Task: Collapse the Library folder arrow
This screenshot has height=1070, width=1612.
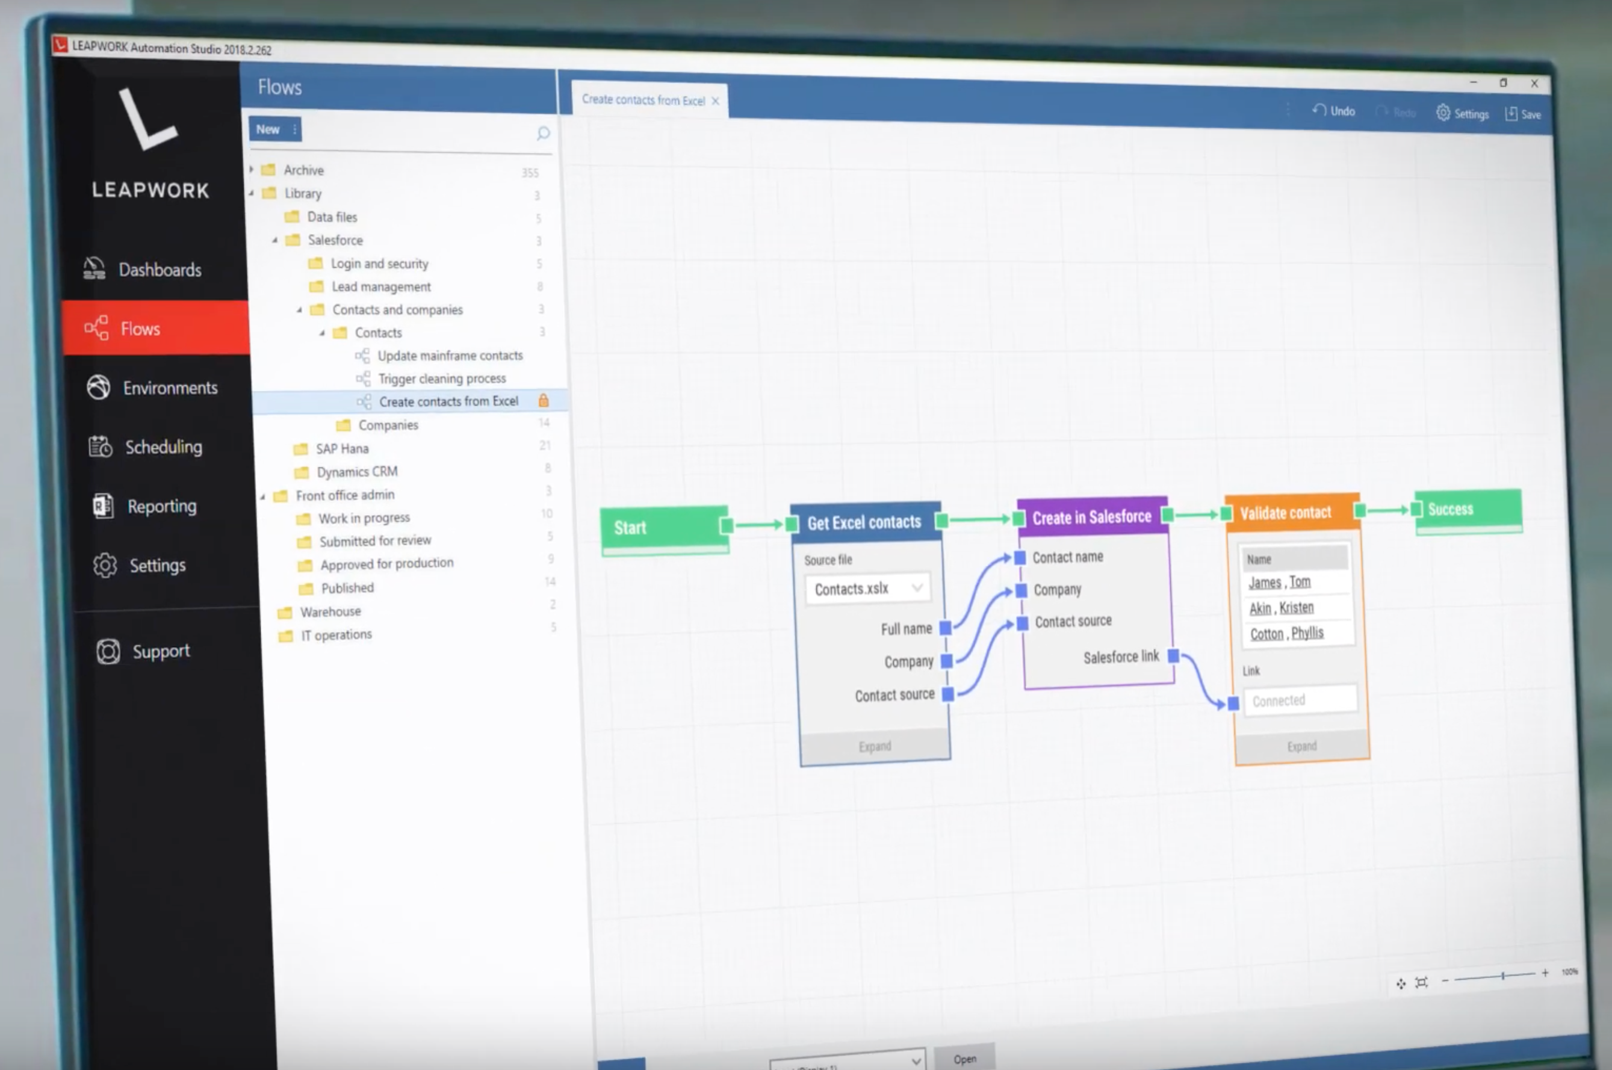Action: coord(251,193)
